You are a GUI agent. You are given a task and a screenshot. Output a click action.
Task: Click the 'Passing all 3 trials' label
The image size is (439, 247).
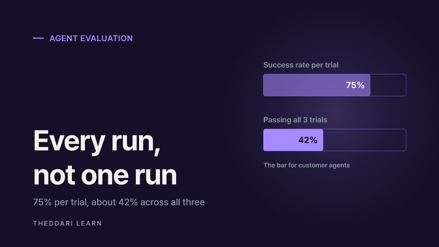pyautogui.click(x=295, y=120)
